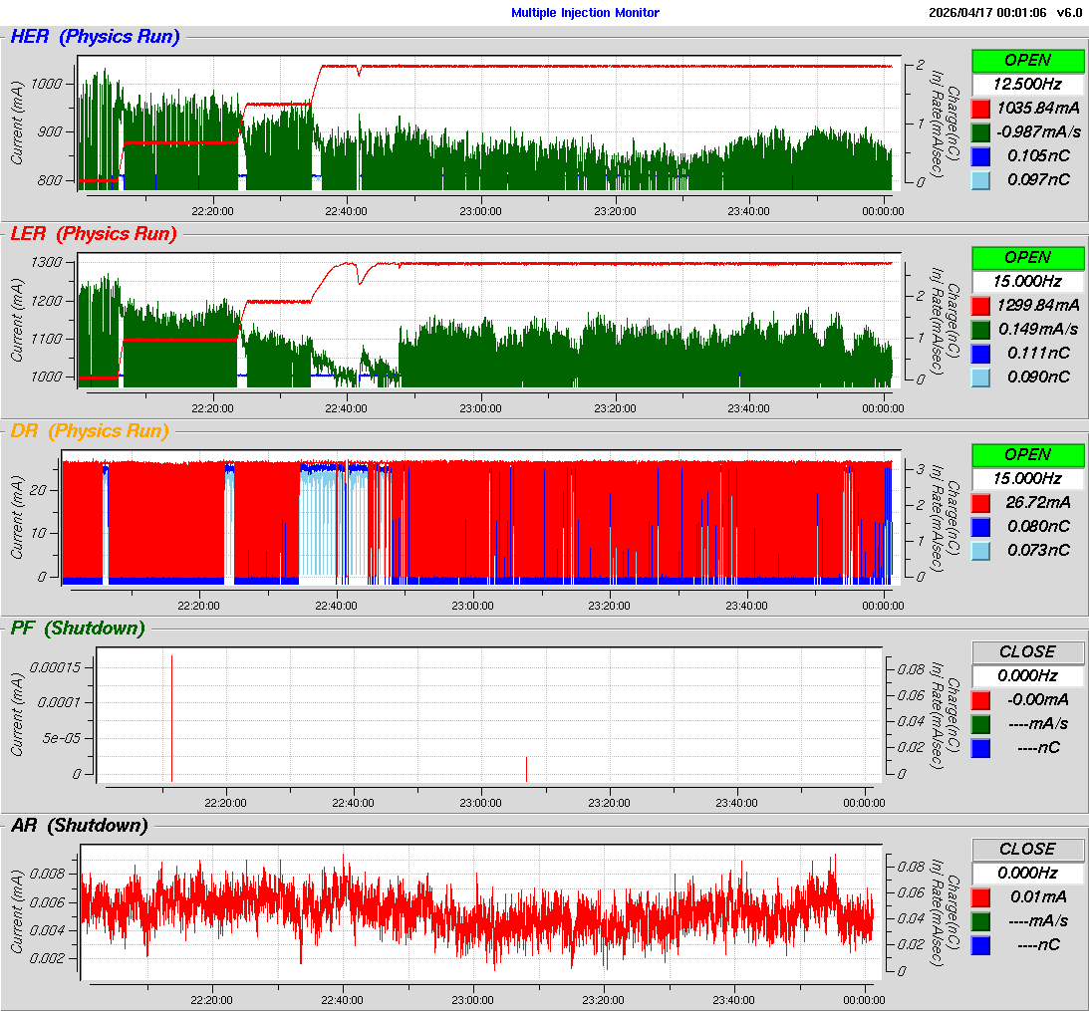Click the HER panel green OPEN indicator

coord(1027,60)
